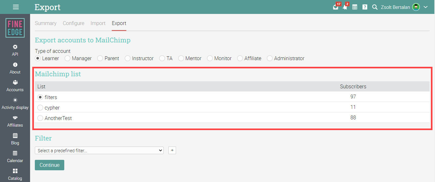
Task: Click the Filter section heading
Action: 43,138
